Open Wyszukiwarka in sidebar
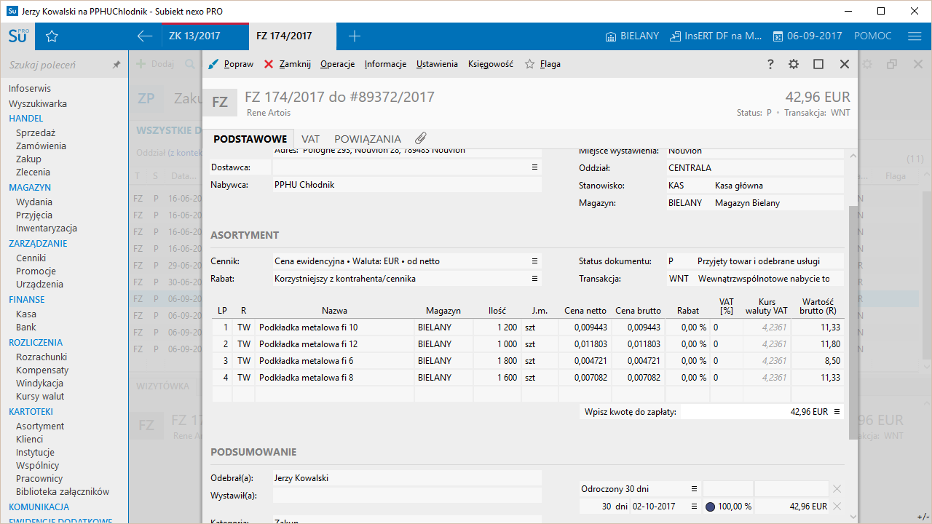 tap(38, 103)
